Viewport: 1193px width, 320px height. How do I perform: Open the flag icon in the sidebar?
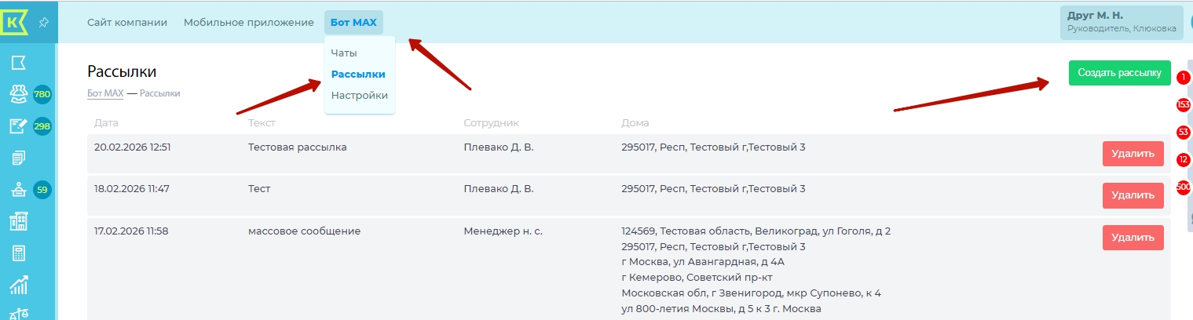18,63
